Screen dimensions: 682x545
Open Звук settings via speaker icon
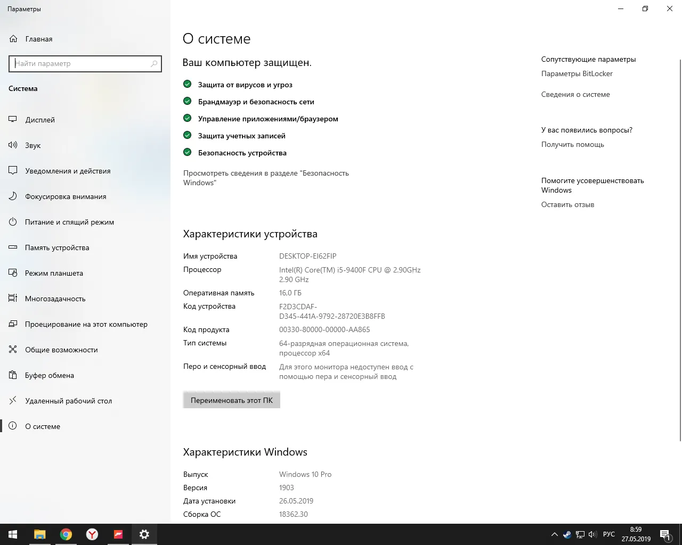(13, 145)
